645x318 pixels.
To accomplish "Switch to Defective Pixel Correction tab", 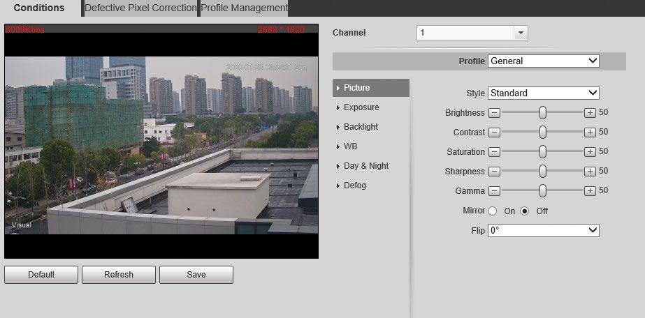I will [x=140, y=8].
